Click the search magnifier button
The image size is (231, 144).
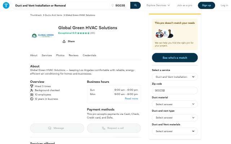pos(135,5)
